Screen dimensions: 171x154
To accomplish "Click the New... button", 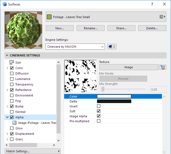I will click(60, 28).
